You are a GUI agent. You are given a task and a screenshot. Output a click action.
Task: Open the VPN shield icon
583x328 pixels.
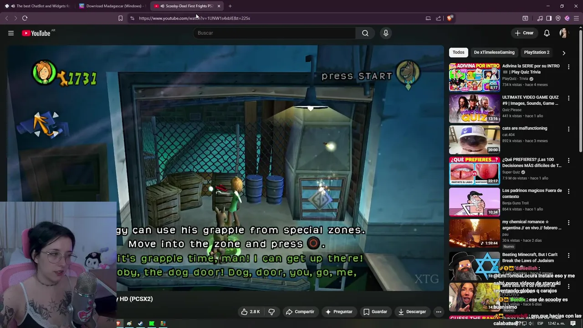pyautogui.click(x=558, y=18)
